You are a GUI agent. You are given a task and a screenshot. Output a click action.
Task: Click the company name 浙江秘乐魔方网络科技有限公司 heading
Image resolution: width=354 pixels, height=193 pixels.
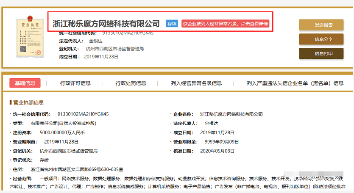pos(106,24)
